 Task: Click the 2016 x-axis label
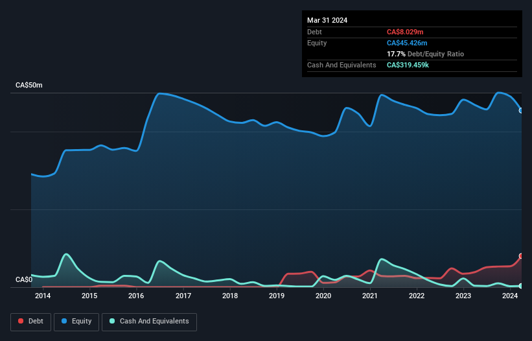point(136,296)
